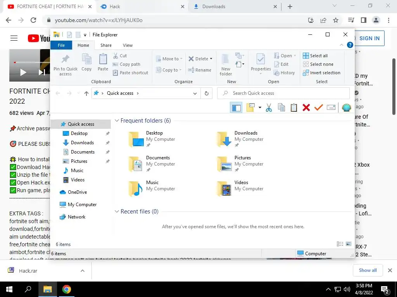Click the orange checkmark icon
The image size is (397, 297).
click(x=319, y=108)
